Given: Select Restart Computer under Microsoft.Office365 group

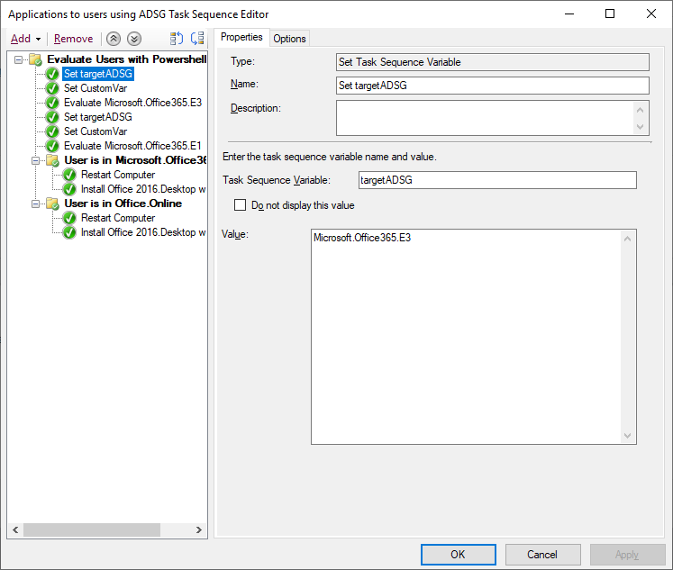Looking at the screenshot, I should click(118, 175).
